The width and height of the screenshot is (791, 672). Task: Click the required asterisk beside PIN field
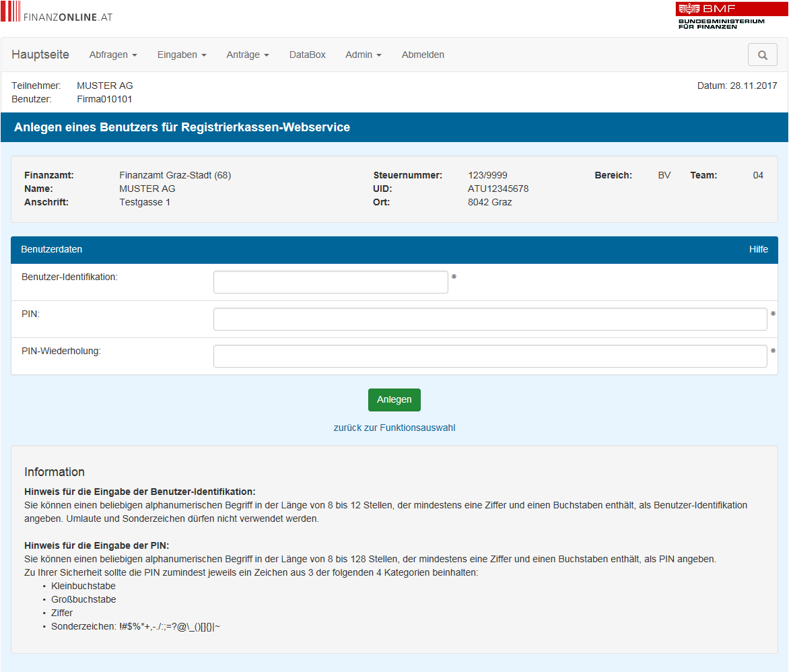773,313
